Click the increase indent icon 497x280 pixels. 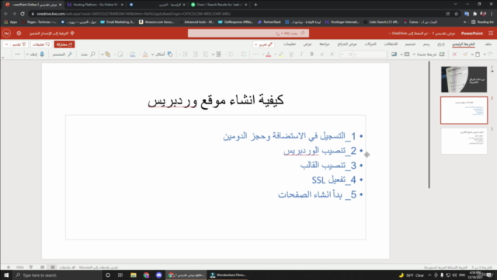195,54
